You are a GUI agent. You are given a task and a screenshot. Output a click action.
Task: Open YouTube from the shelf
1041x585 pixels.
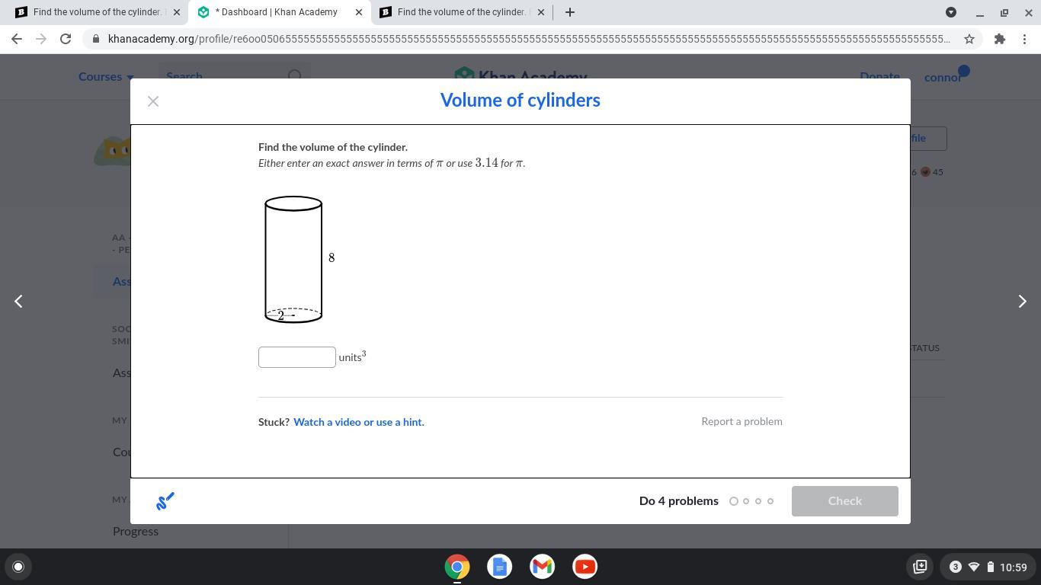(585, 567)
